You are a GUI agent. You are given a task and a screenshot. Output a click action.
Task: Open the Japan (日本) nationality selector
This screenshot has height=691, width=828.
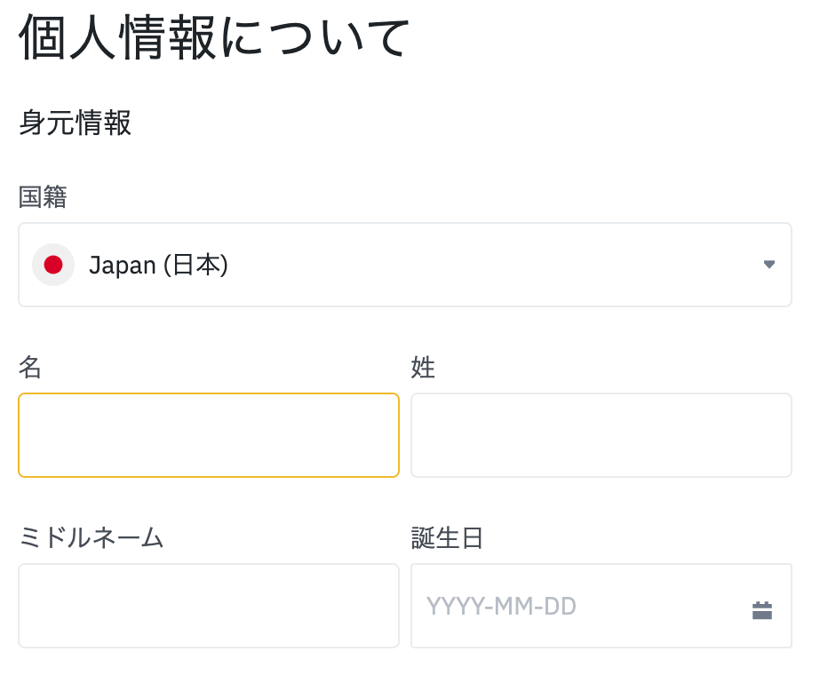(405, 265)
